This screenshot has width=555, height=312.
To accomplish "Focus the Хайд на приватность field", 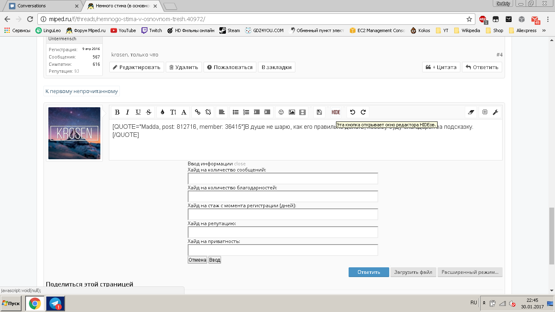I will tap(283, 250).
